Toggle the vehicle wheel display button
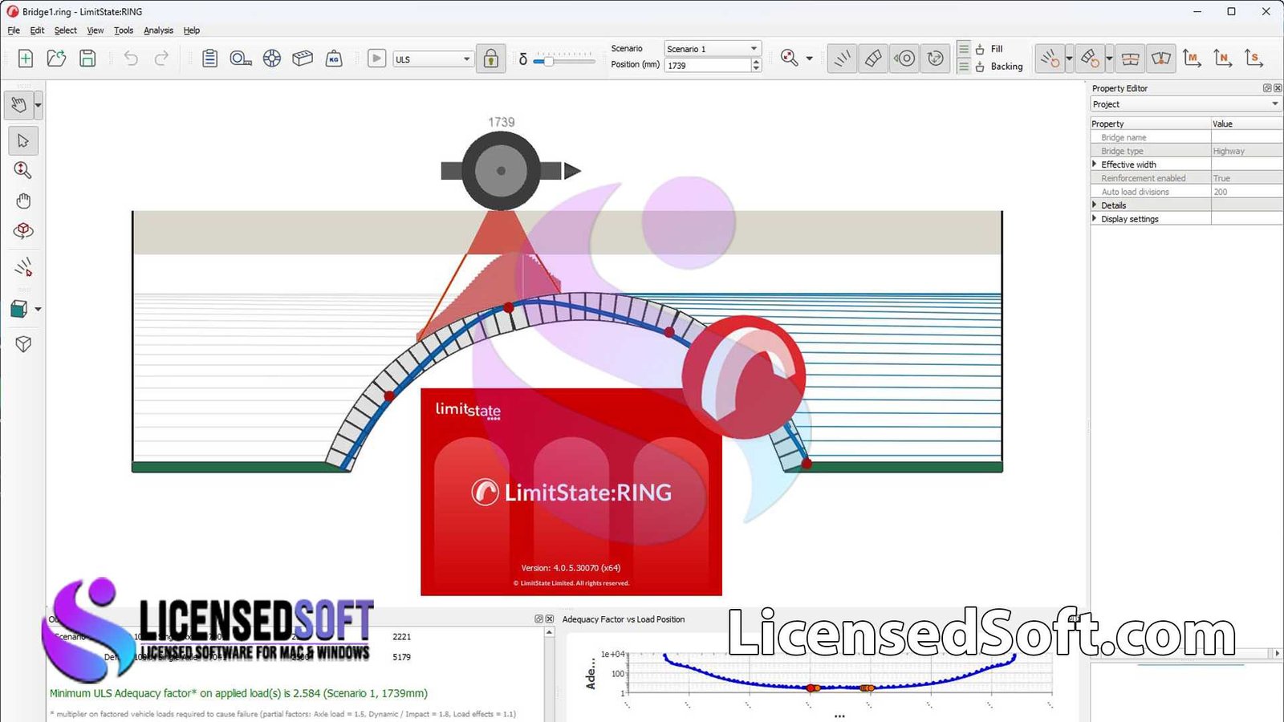Viewport: 1284px width, 722px height. [x=904, y=59]
